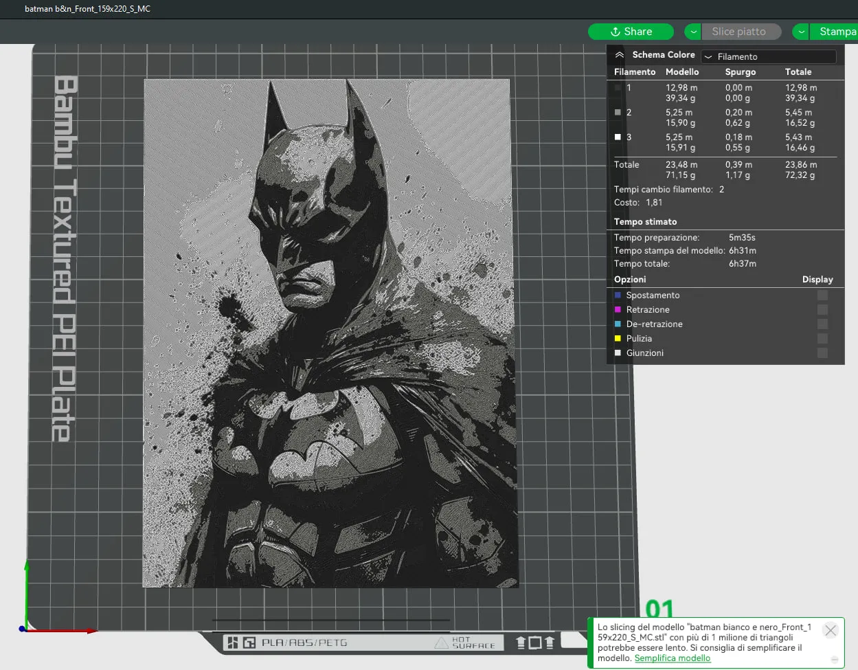Collapse the notification with the small minus icon
The height and width of the screenshot is (670, 858).
[x=835, y=659]
